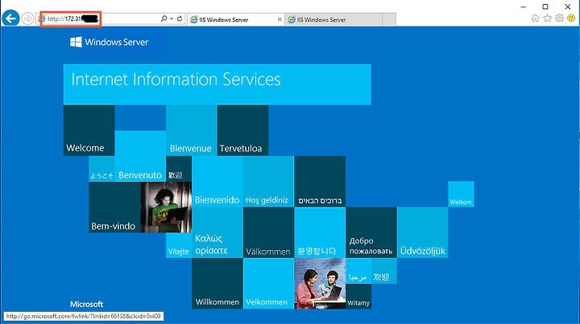Click the greyed Forward navigation button

pos(27,18)
